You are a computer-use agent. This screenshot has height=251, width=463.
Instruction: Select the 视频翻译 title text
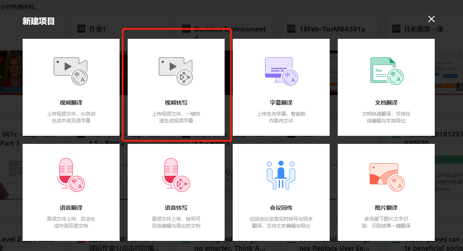click(71, 103)
